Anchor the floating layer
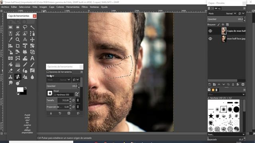This screenshot has width=255, height=143. click(233, 84)
